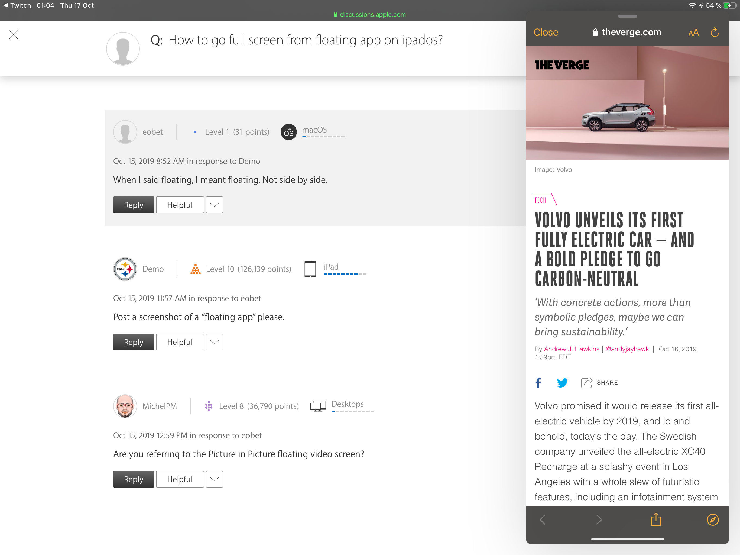Screen dimensions: 740x555
Task: Mark MichelPM's post as Helpful
Action: click(x=180, y=479)
